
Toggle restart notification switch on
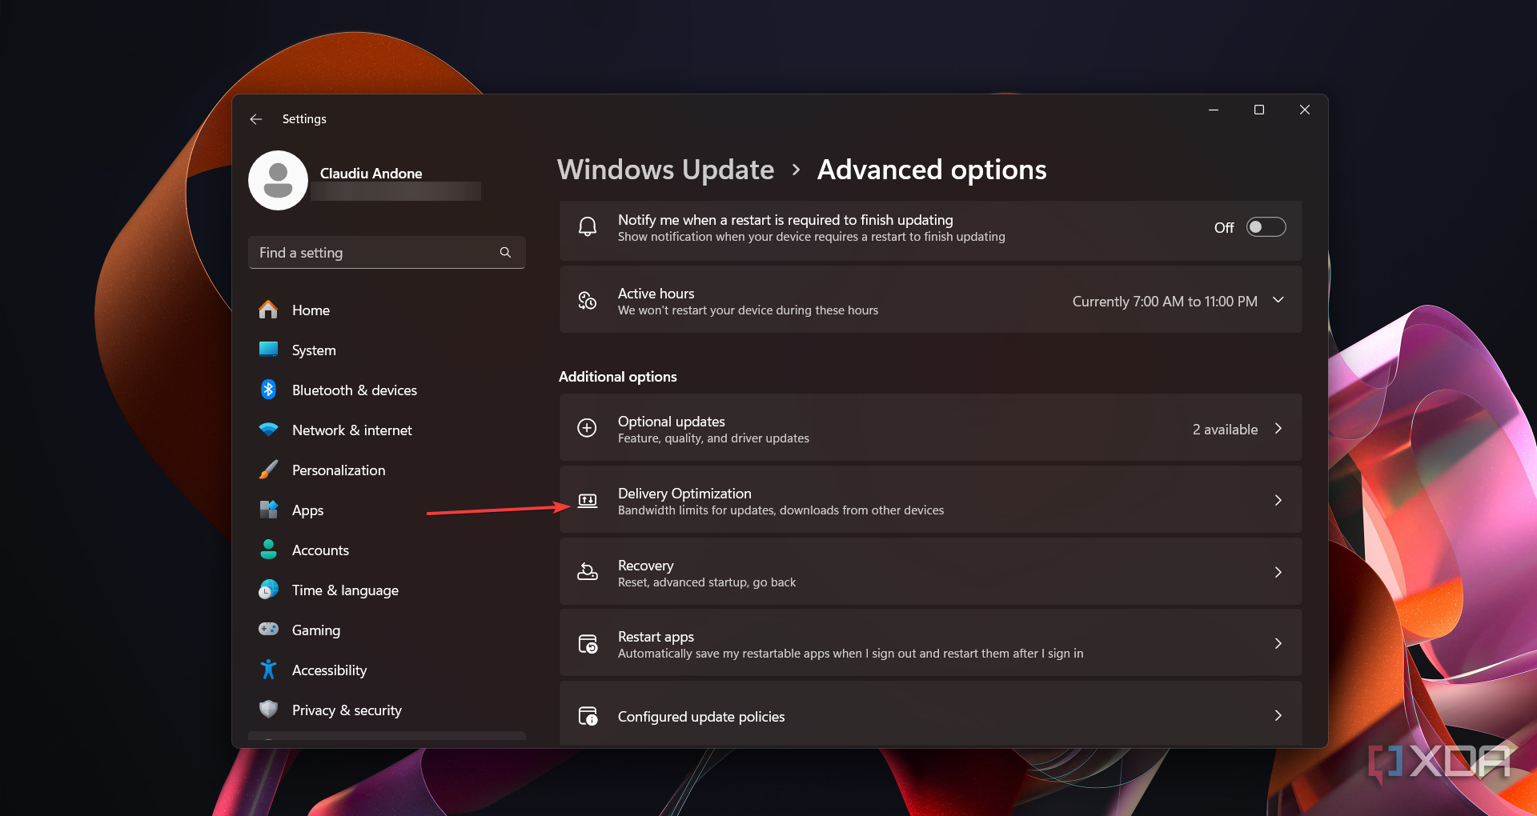pyautogui.click(x=1266, y=227)
